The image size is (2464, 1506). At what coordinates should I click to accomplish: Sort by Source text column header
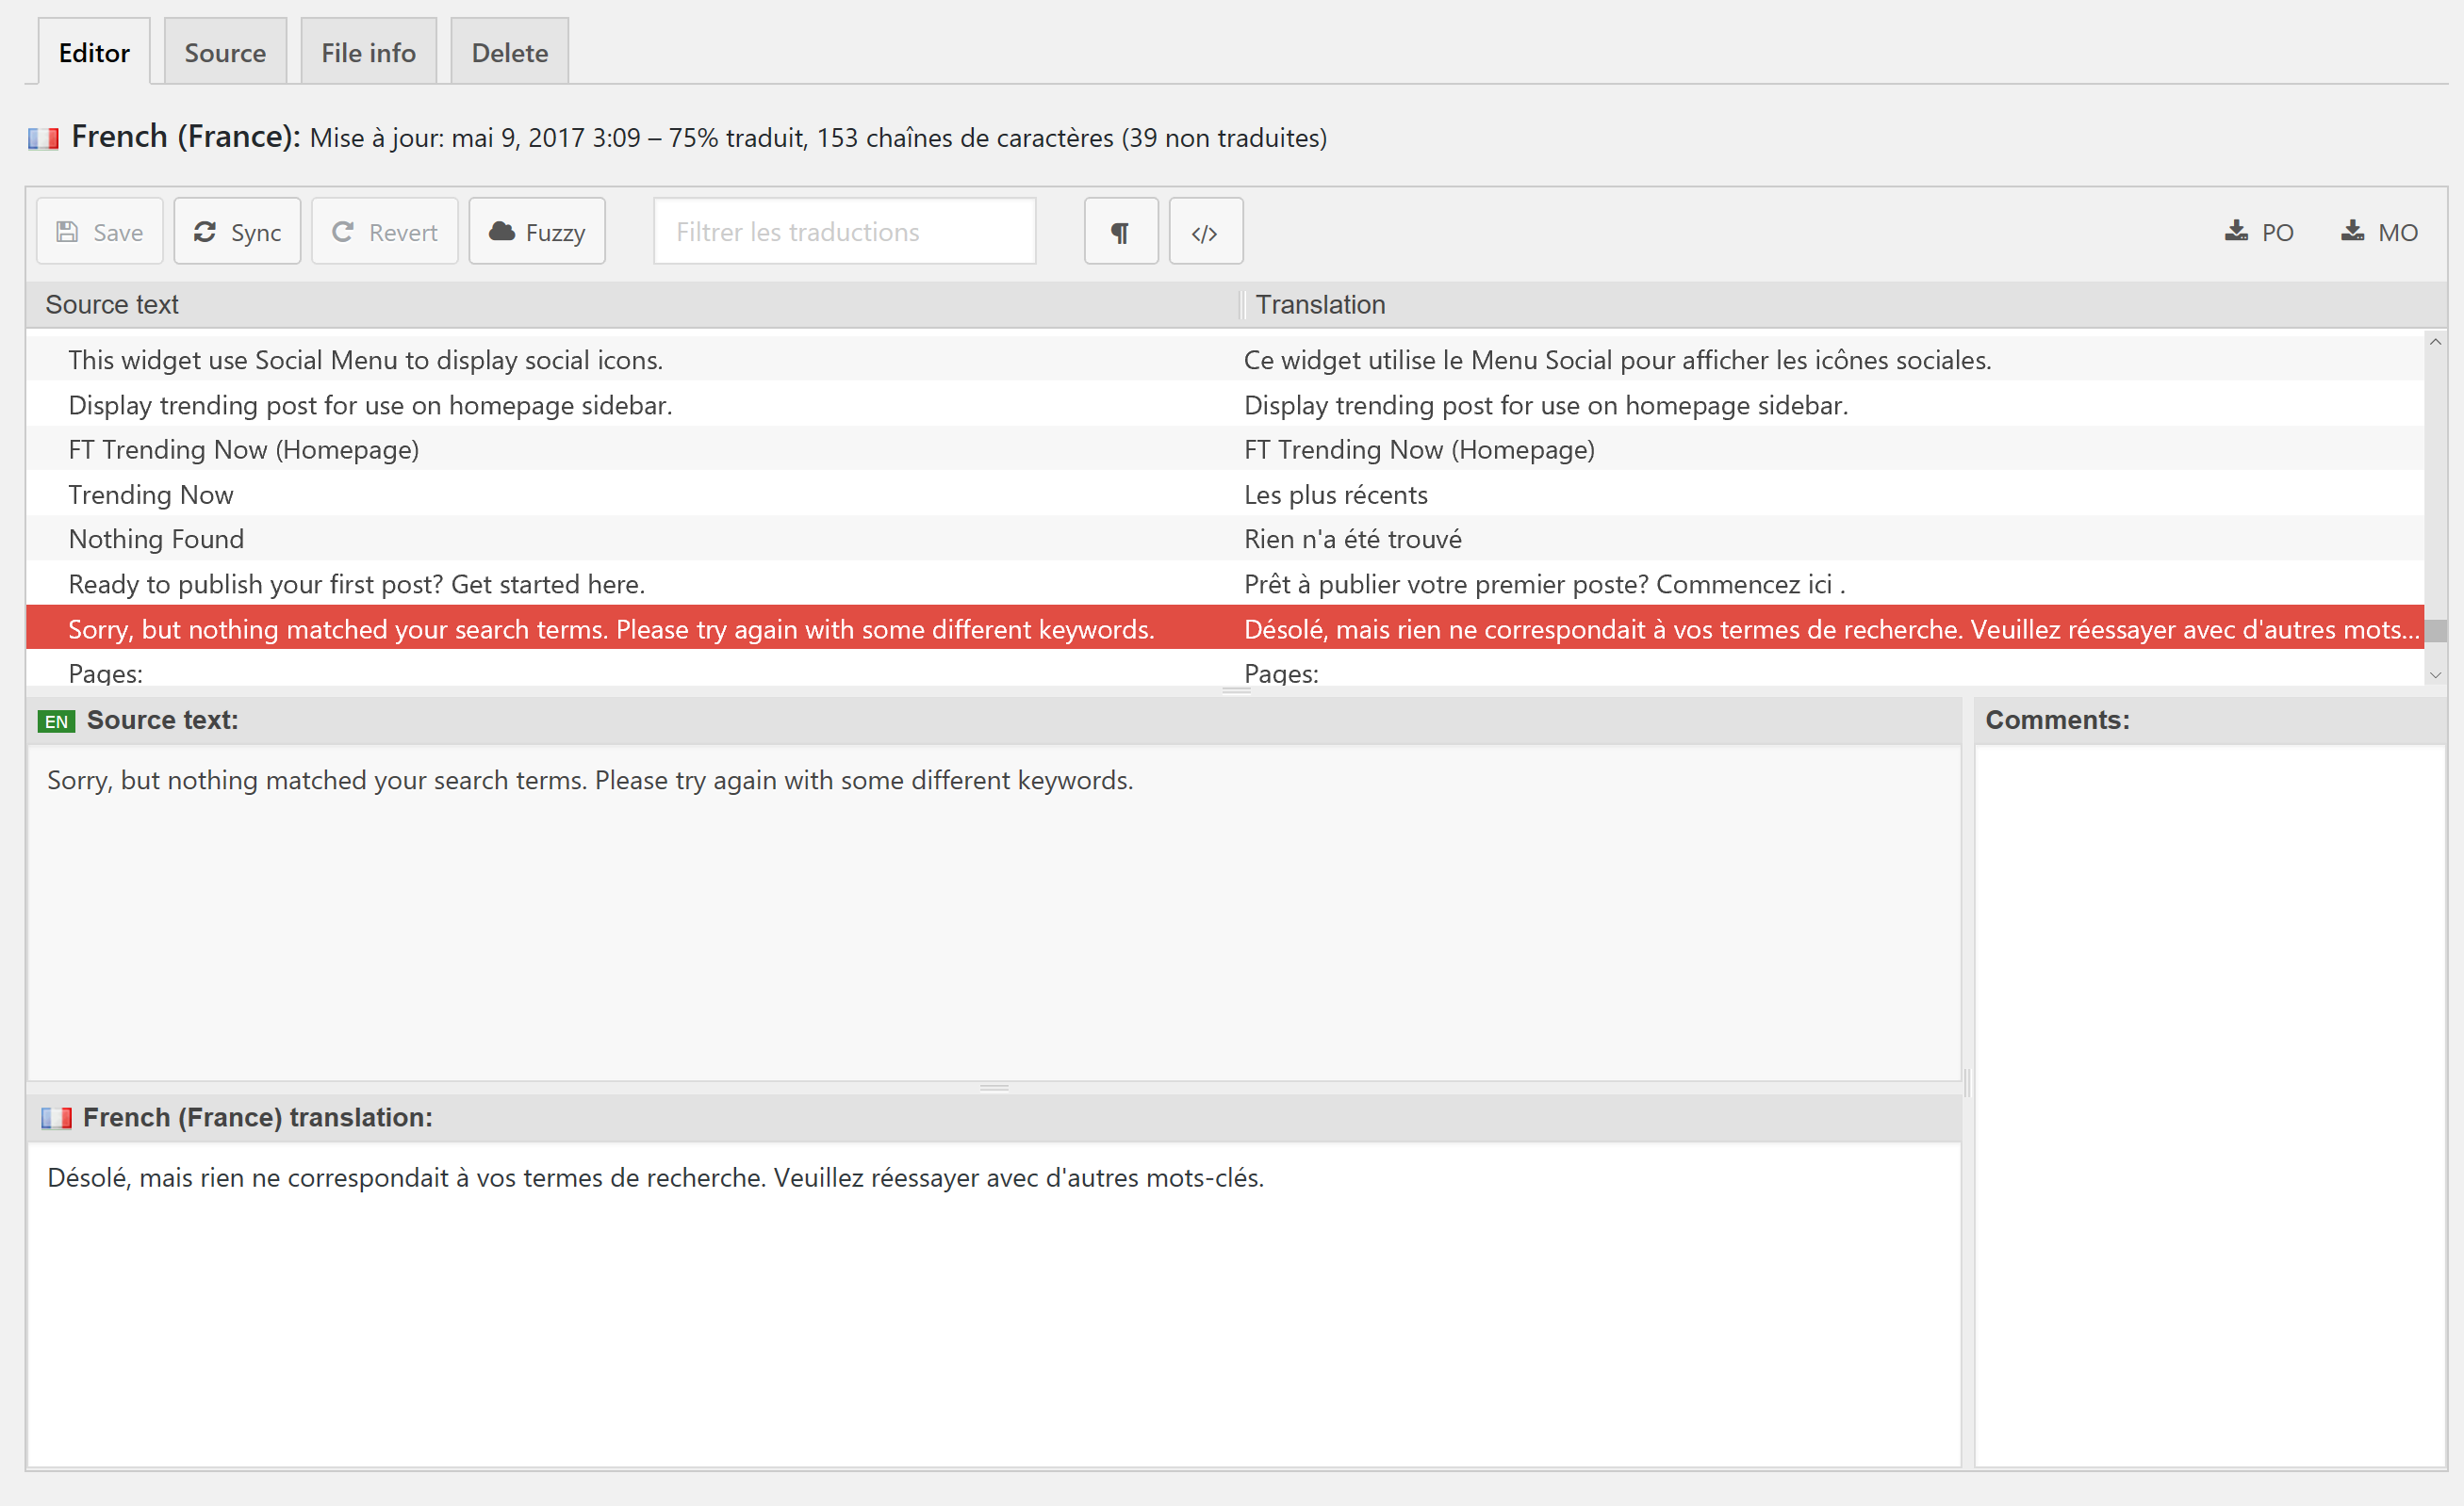[112, 305]
